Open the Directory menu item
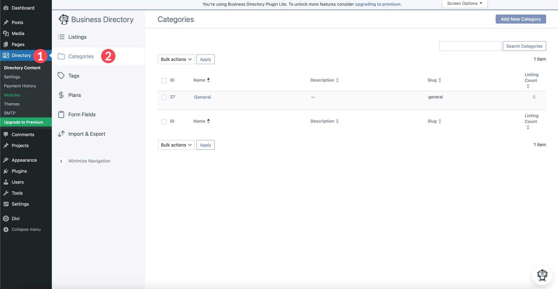558x289 pixels. (21, 55)
